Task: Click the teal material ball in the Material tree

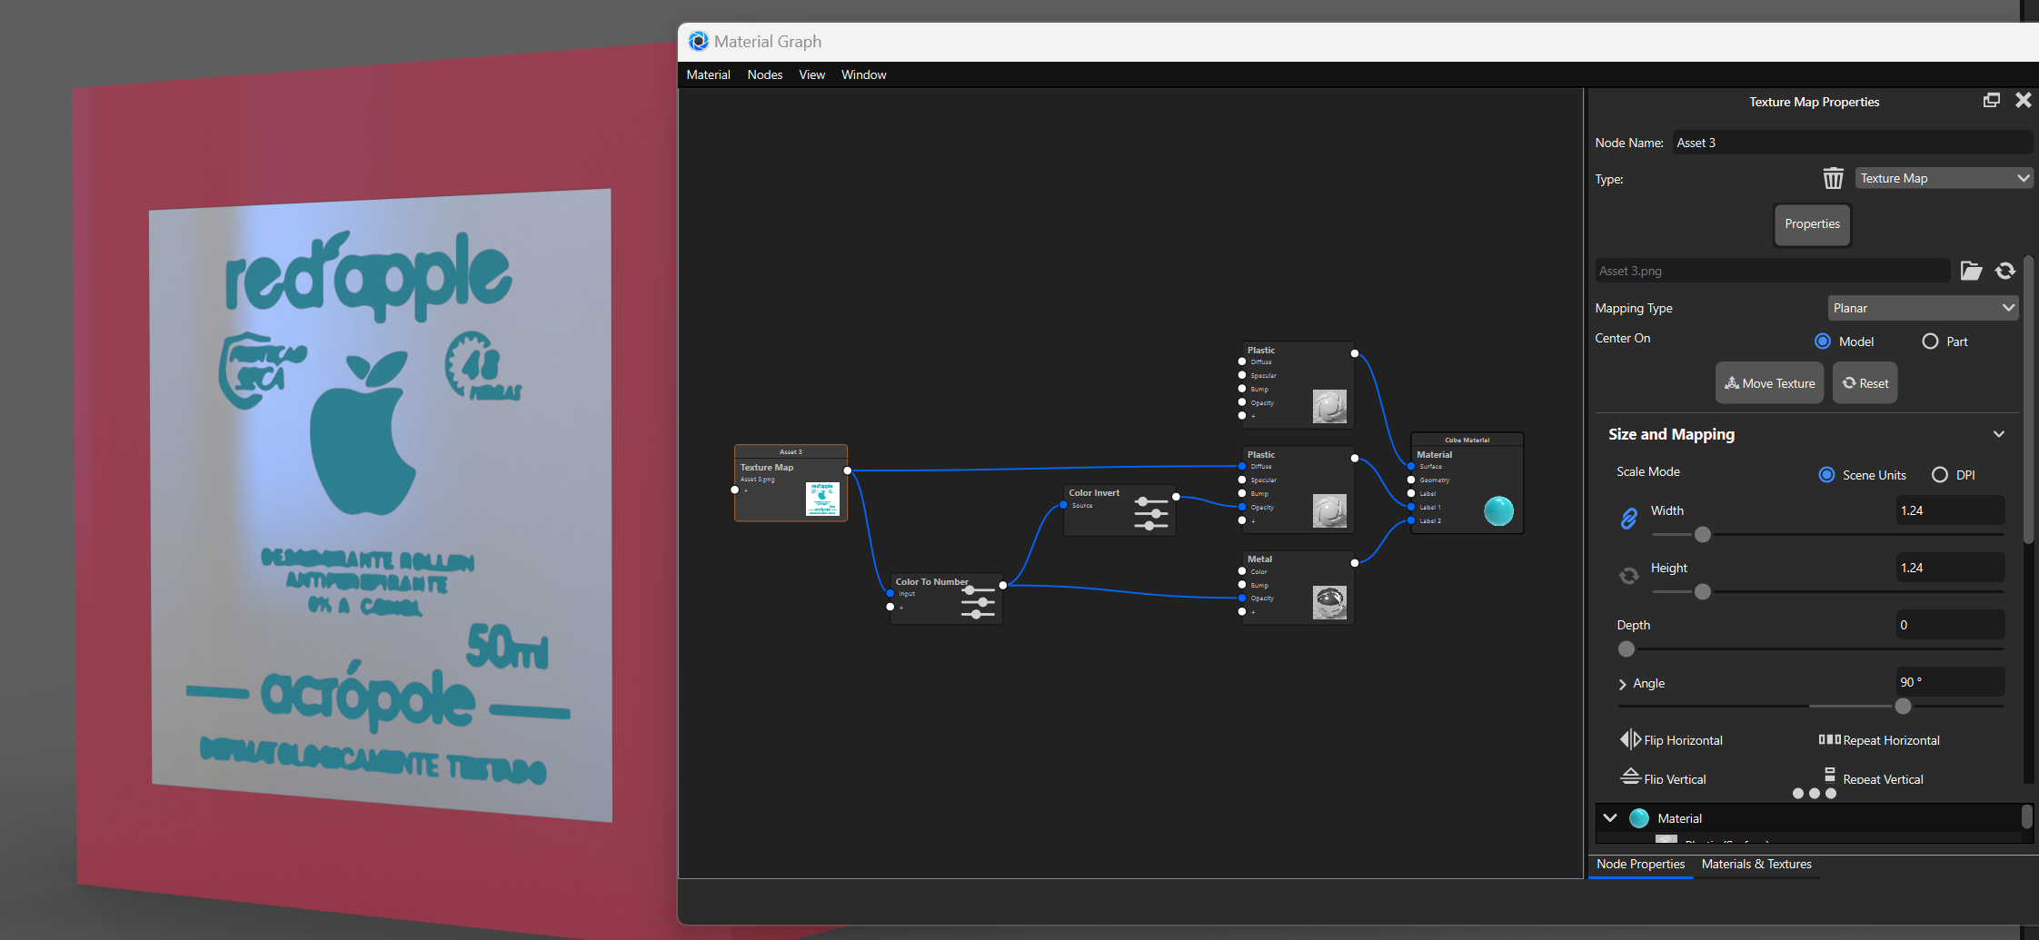Action: pos(1639,817)
